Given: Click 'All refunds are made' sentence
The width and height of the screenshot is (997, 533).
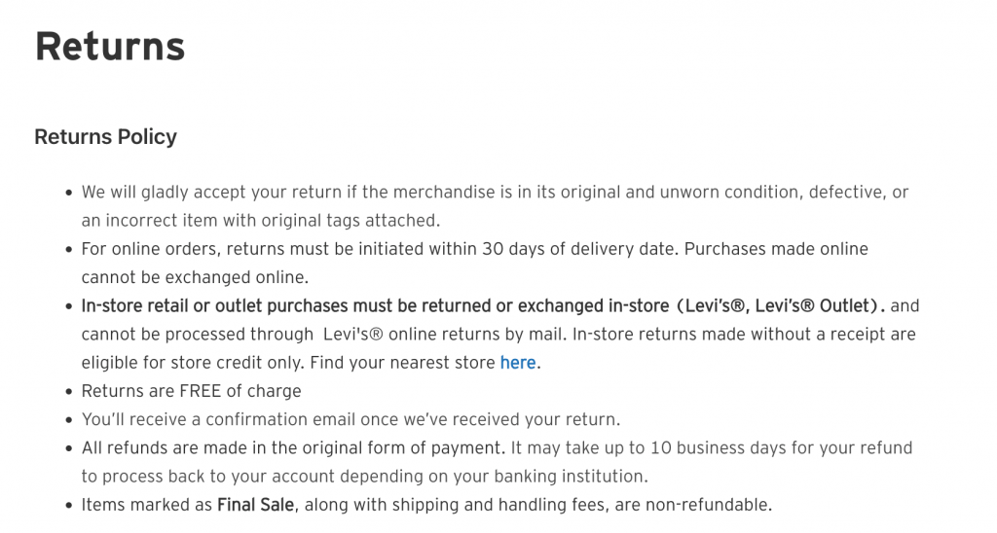Looking at the screenshot, I should [293, 447].
